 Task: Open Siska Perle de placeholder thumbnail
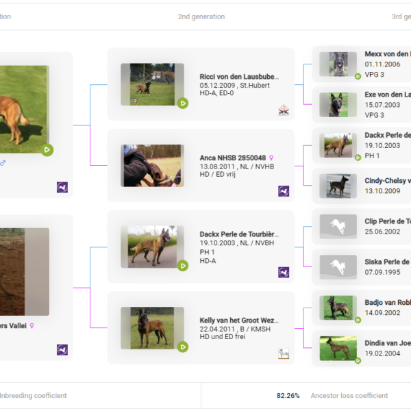[x=338, y=267]
